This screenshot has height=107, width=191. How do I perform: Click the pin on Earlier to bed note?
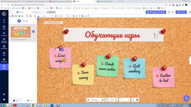pyautogui.click(x=164, y=68)
